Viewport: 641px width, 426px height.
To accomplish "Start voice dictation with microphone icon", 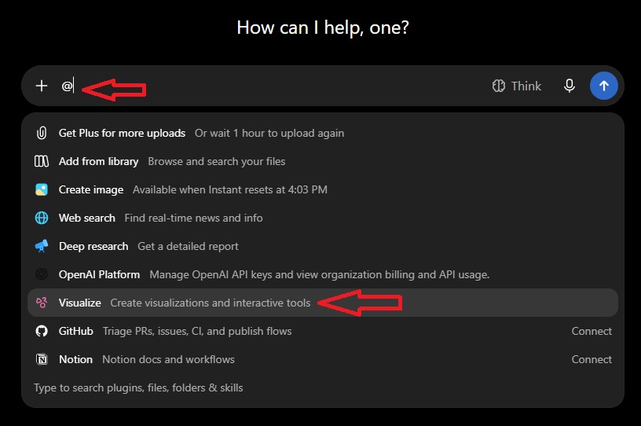I will (x=569, y=86).
